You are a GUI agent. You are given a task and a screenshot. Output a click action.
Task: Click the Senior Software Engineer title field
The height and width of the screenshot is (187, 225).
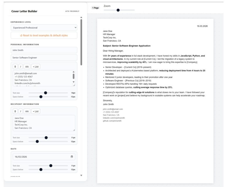click(44, 58)
